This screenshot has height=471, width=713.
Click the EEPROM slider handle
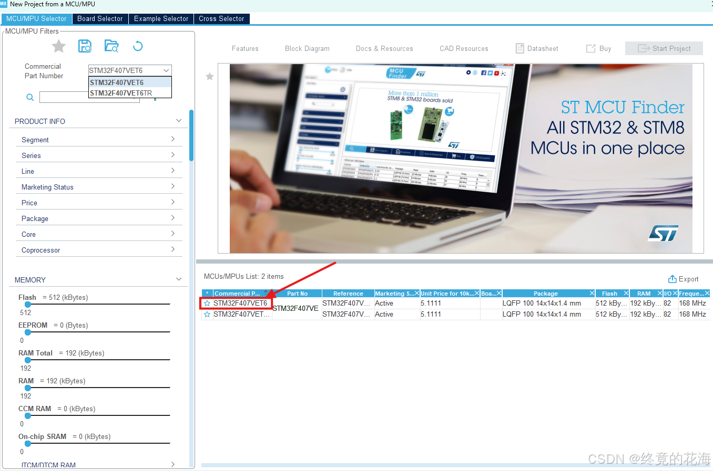[28, 332]
